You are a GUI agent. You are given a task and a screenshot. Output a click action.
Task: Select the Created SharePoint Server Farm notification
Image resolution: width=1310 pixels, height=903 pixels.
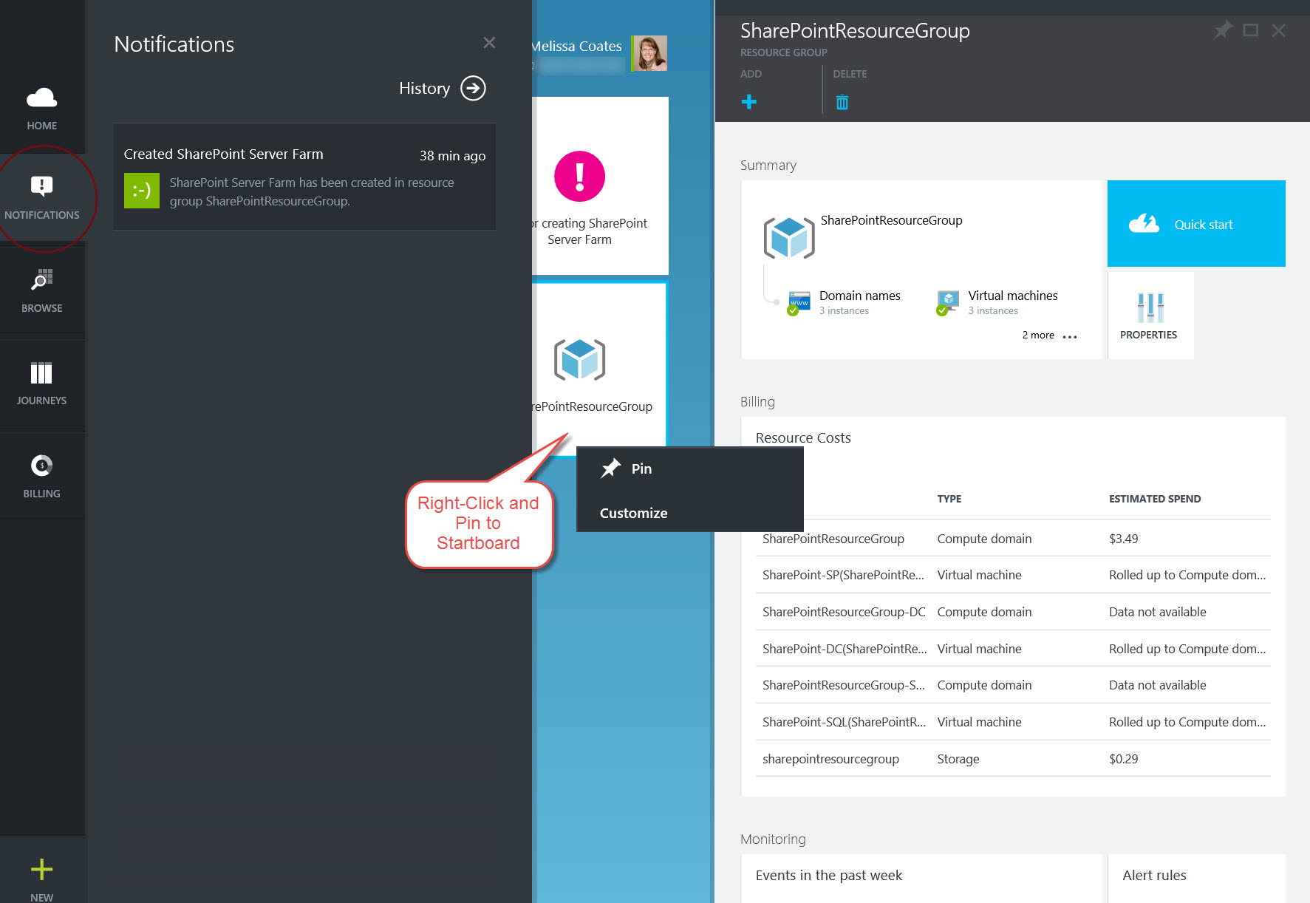pos(304,177)
